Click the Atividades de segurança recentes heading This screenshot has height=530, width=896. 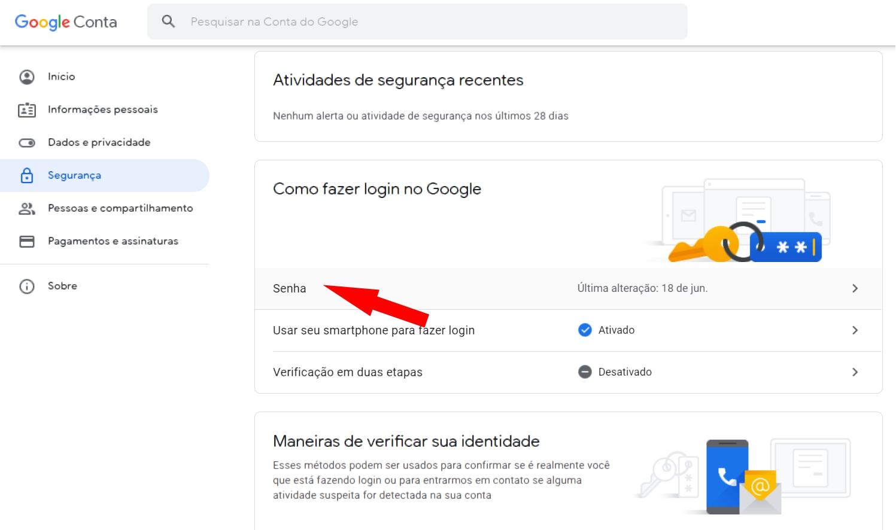pyautogui.click(x=398, y=80)
